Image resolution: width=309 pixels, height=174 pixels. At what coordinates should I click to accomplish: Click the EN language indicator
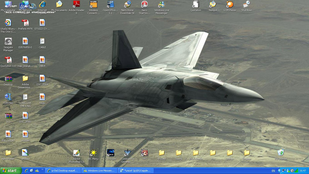coord(273,171)
